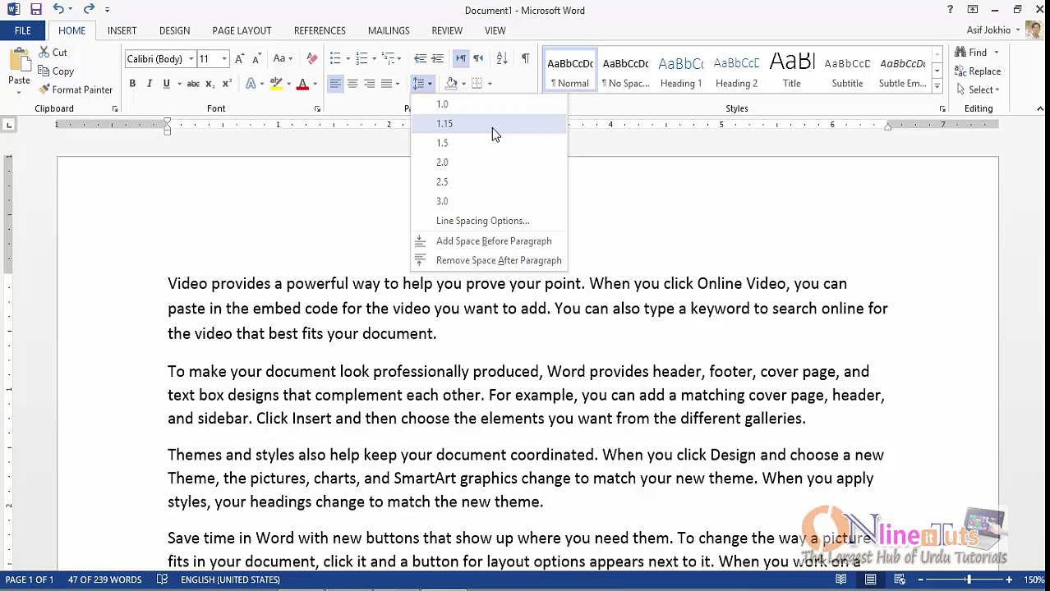The image size is (1050, 591).
Task: Click English (United States) language indicator
Action: pyautogui.click(x=230, y=580)
